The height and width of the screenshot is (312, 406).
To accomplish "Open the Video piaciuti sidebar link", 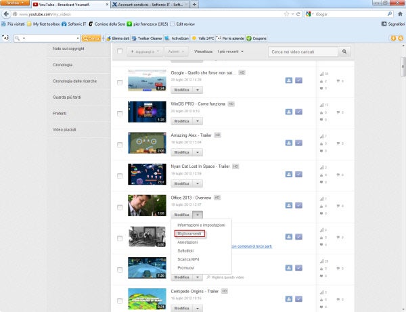I will point(64,129).
